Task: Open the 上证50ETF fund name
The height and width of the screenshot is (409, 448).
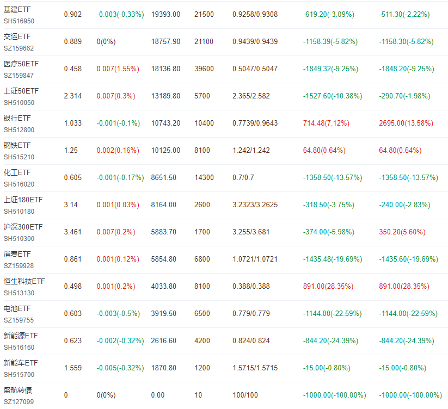Action: coord(21,91)
